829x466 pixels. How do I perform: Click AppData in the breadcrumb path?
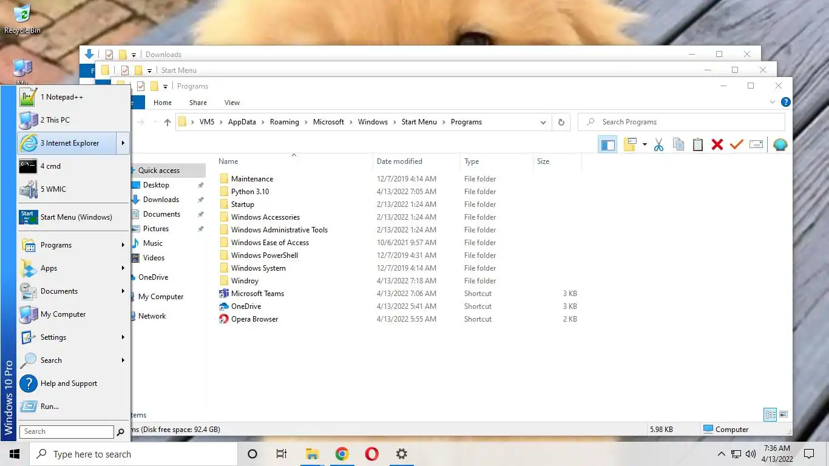coord(242,122)
